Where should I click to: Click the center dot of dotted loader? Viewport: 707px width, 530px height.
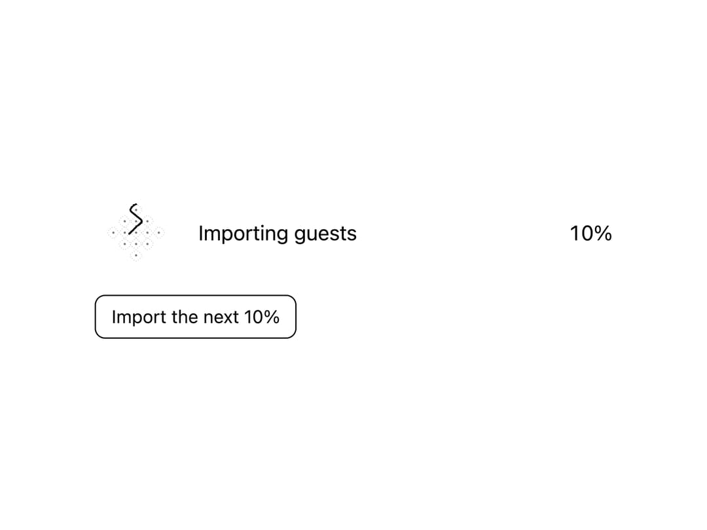click(x=136, y=232)
